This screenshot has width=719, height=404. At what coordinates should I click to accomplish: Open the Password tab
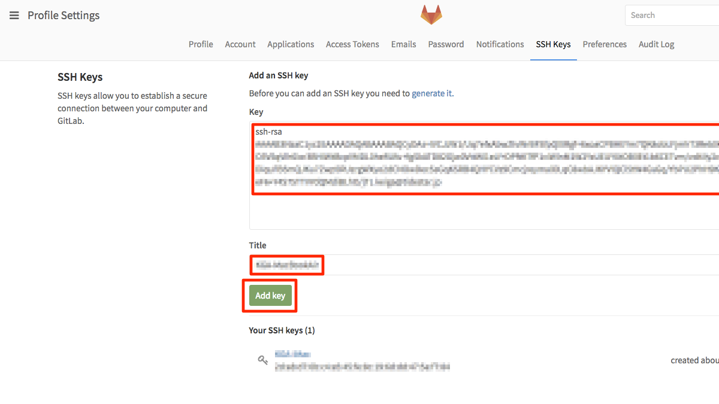coord(446,44)
